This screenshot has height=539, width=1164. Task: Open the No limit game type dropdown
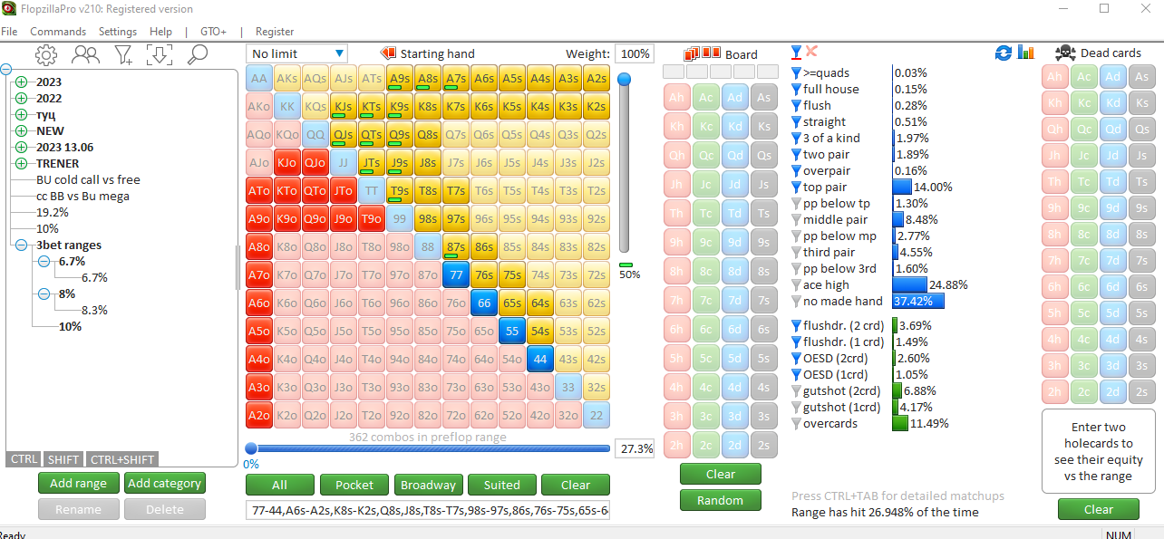297,54
